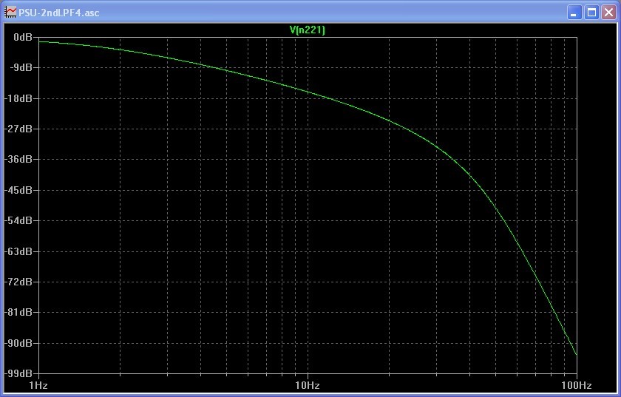The width and height of the screenshot is (621, 397).
Task: Minimize the plot window
Action: click(574, 13)
